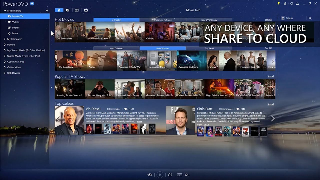Click the Play button in bottom bar
The height and width of the screenshot is (180, 320).
[x=160, y=175]
